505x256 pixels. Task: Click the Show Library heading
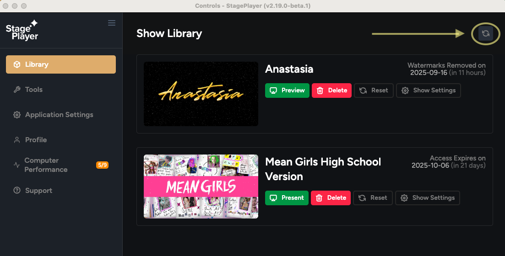[169, 33]
